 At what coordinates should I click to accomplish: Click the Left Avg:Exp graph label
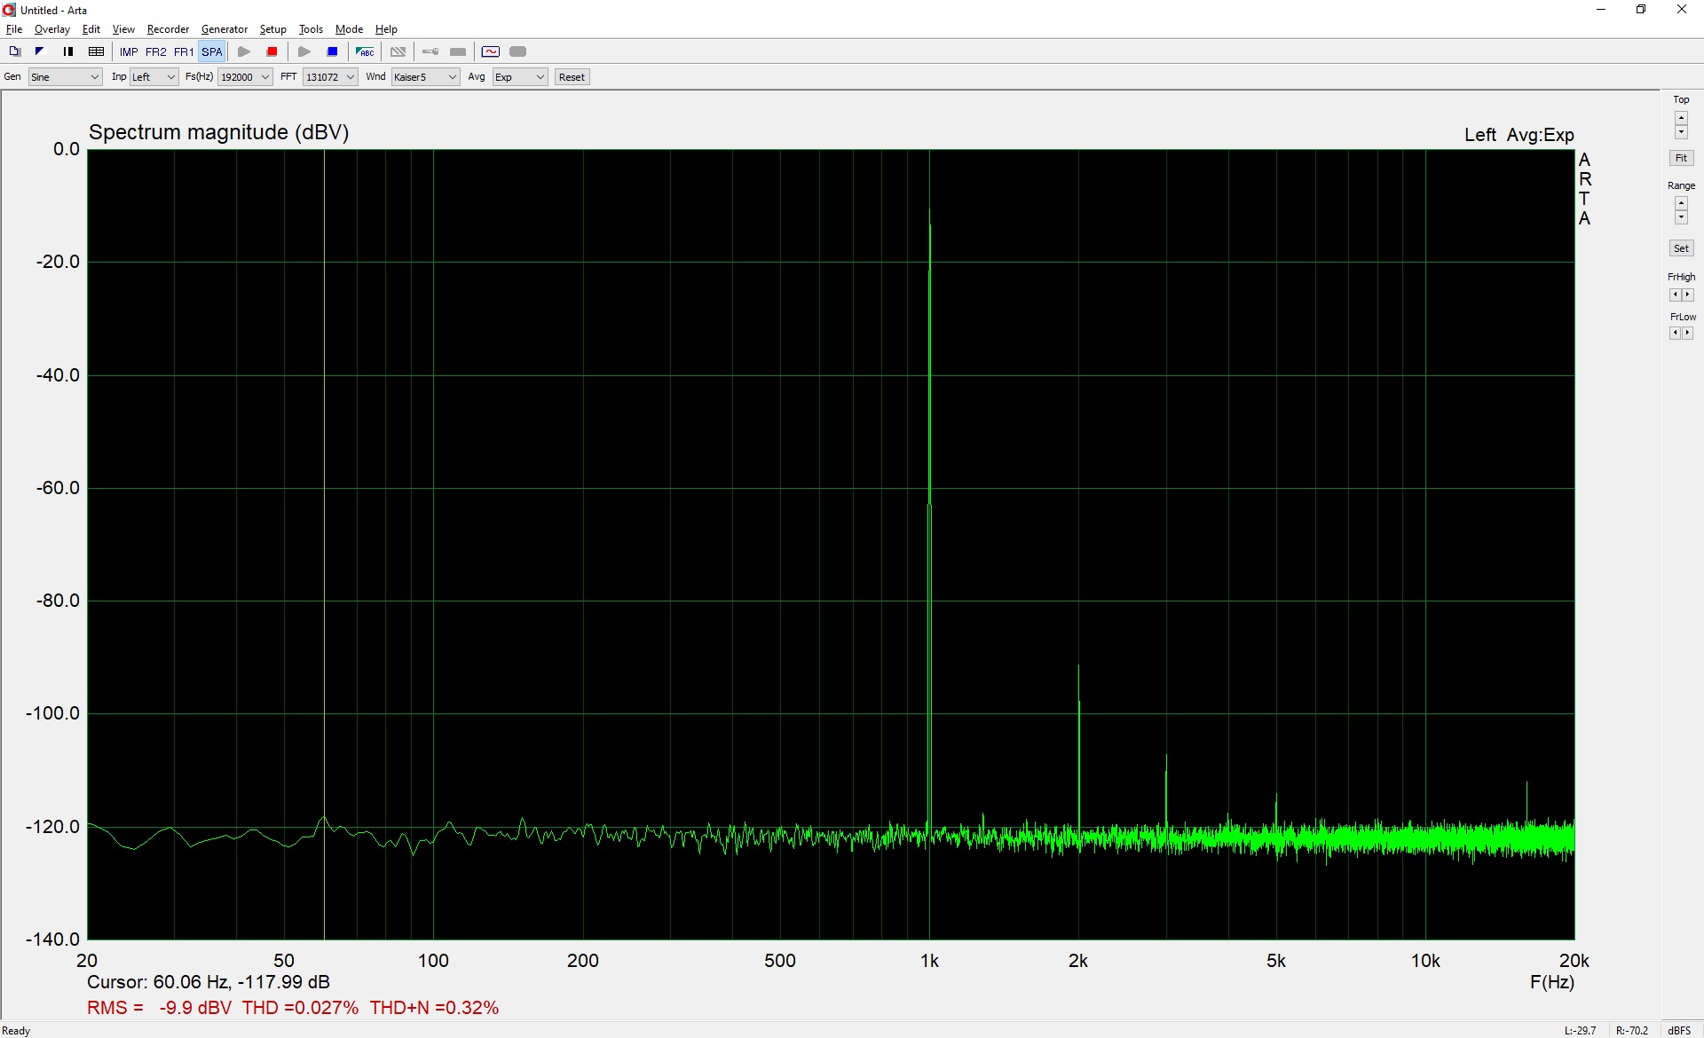click(x=1519, y=135)
